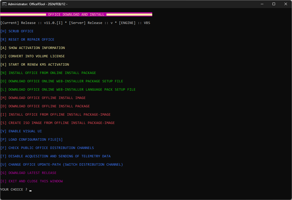Click '[E] EXIT AND CLOSE THIS WINDOW' line
Viewport: 292px width, 200px height.
click(x=31, y=181)
